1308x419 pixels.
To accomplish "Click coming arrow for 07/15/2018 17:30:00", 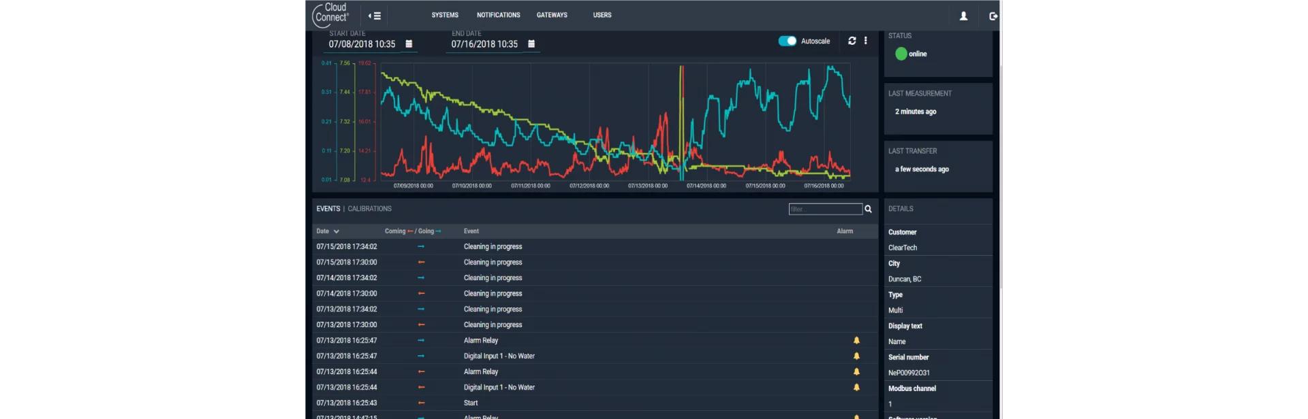I will [x=421, y=262].
